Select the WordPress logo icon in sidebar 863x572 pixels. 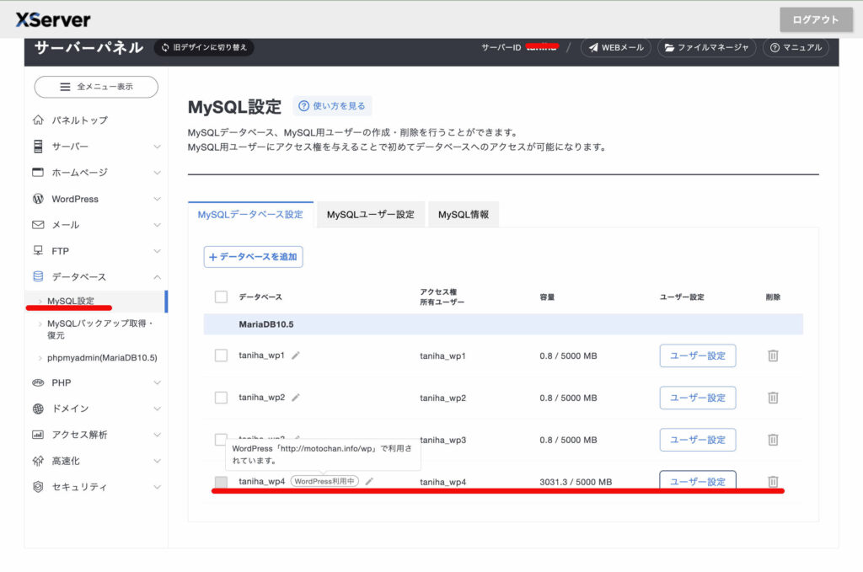tap(38, 199)
